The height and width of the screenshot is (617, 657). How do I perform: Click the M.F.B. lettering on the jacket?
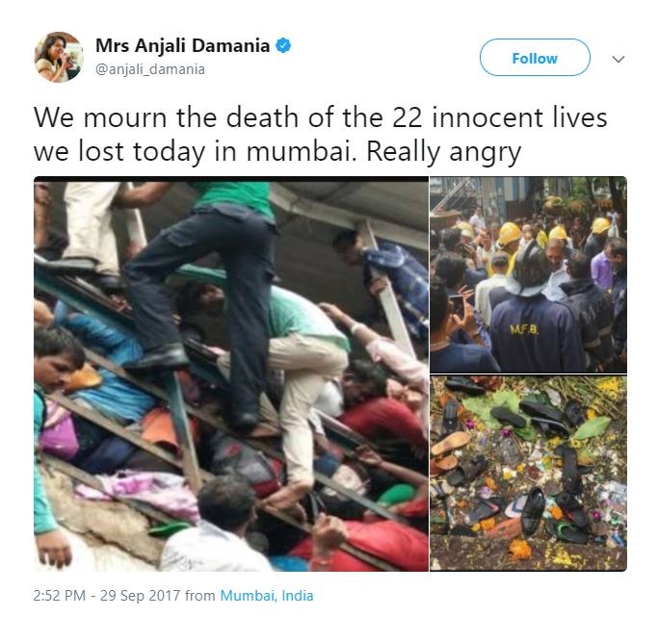(x=523, y=330)
